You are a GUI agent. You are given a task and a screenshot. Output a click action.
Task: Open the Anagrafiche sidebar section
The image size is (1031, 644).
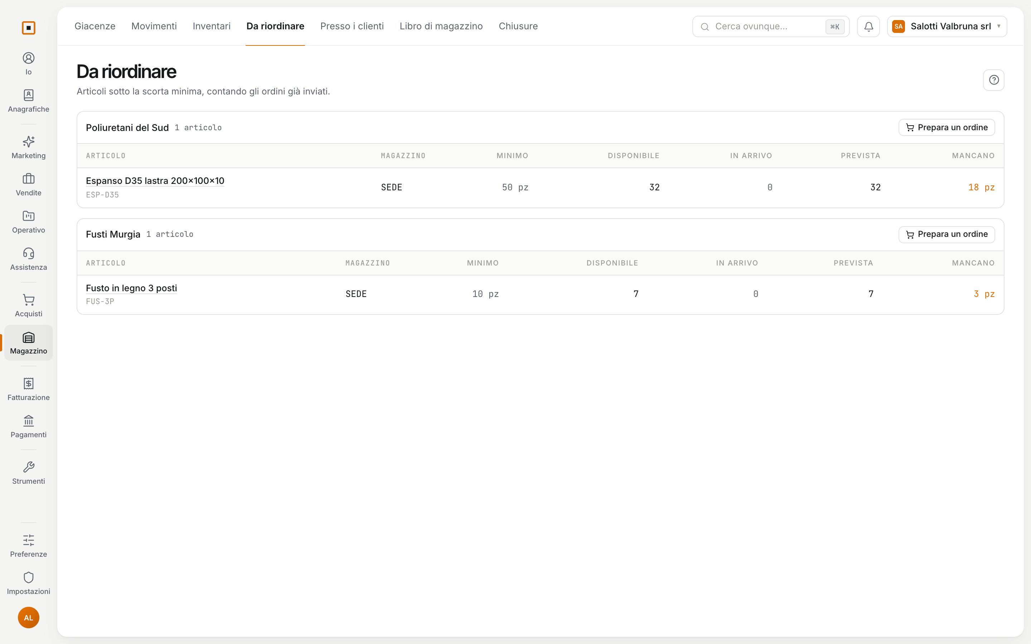click(29, 101)
